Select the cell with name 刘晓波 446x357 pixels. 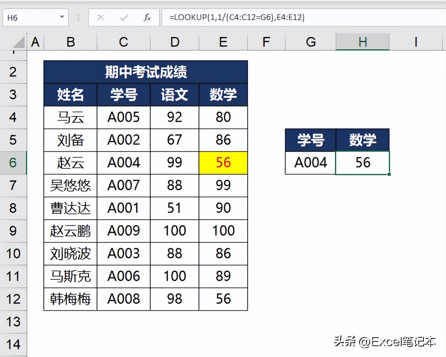tap(70, 254)
